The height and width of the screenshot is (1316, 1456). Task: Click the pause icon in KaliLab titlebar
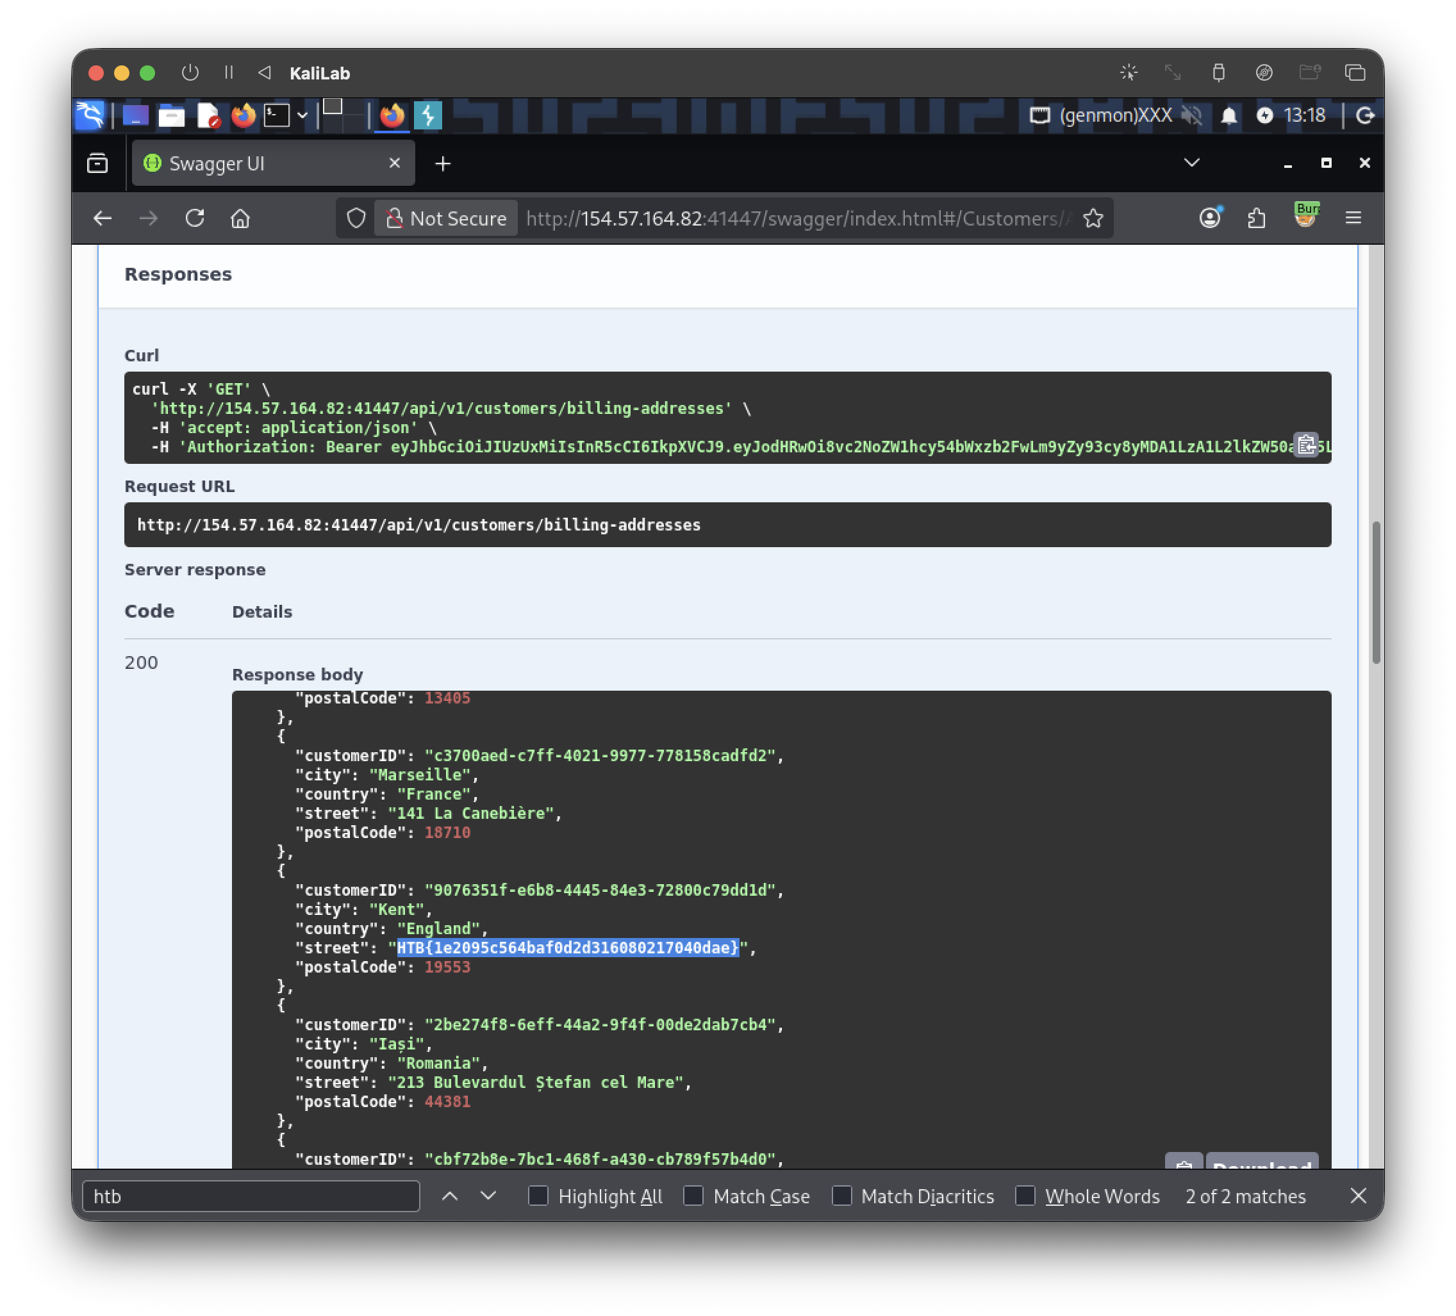click(228, 72)
